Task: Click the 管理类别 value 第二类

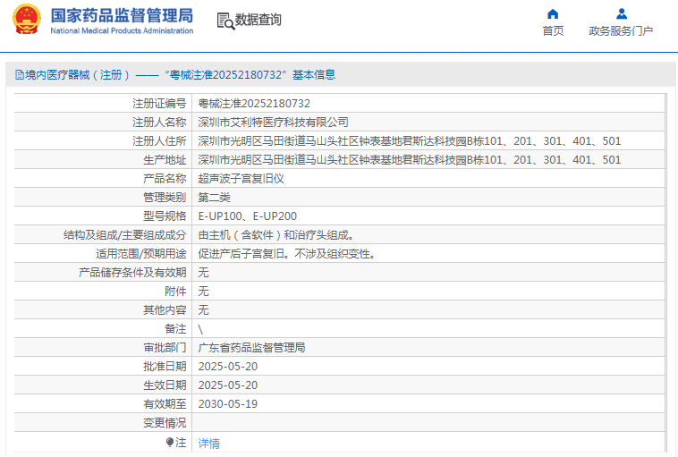Action: [x=214, y=198]
